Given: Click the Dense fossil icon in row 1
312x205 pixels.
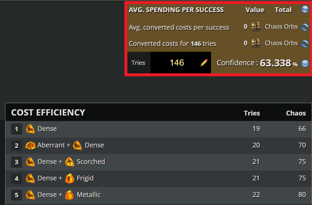Looking at the screenshot, I should [30, 129].
